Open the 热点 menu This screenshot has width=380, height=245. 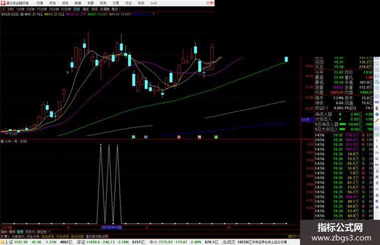pyautogui.click(x=141, y=3)
